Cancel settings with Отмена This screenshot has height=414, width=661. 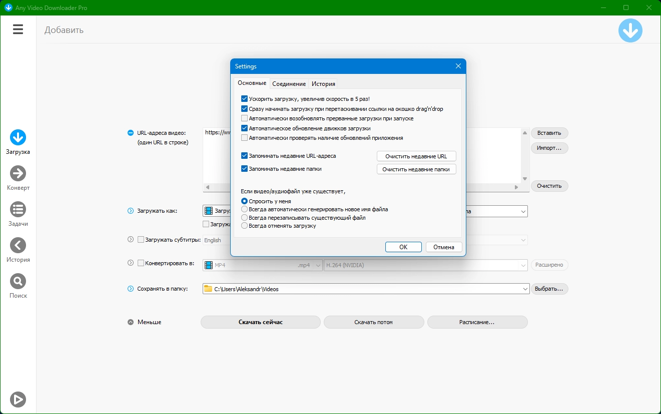[x=444, y=247]
